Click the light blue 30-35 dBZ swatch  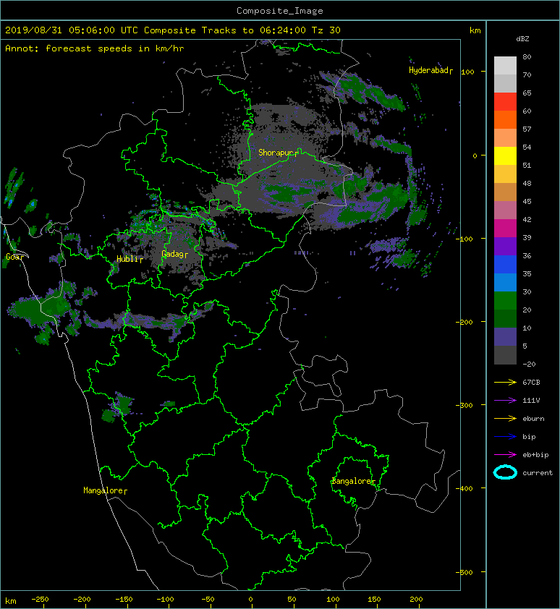[505, 282]
